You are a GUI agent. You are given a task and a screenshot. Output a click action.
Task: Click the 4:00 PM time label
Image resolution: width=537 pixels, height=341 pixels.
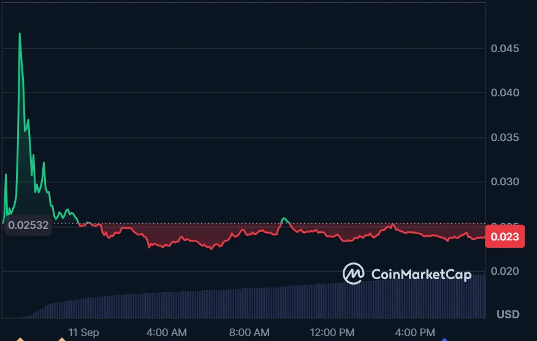415,332
